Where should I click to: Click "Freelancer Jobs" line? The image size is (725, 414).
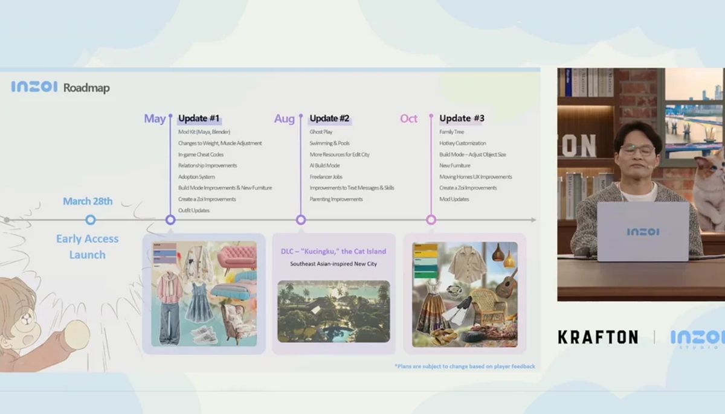click(x=326, y=177)
